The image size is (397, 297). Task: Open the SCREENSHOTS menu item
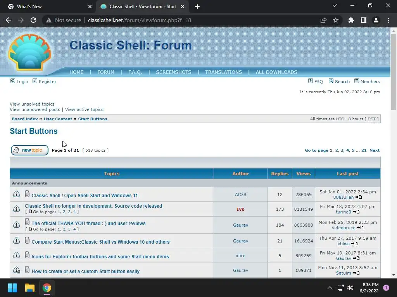click(174, 72)
